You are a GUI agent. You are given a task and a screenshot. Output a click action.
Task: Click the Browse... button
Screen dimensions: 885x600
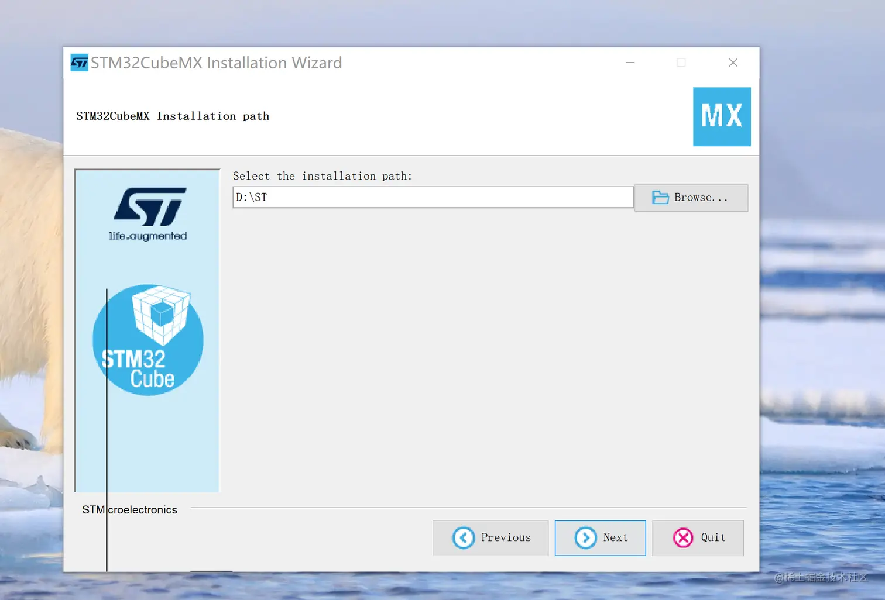(x=691, y=198)
